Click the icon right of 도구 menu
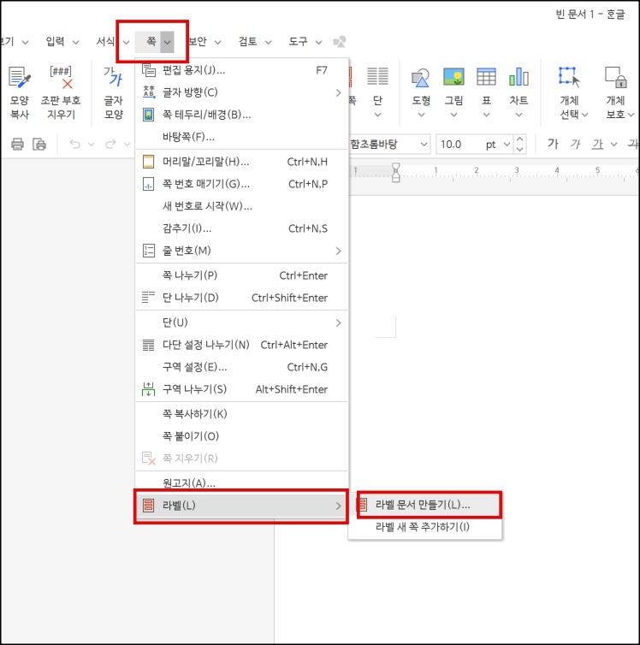 [x=340, y=42]
